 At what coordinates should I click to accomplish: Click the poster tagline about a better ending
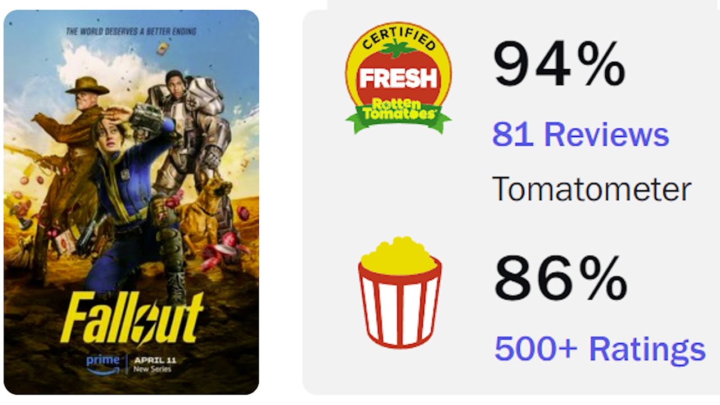[x=131, y=31]
